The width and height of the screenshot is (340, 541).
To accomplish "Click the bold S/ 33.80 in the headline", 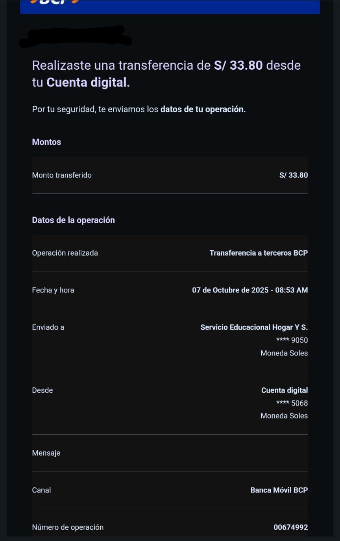I will click(238, 65).
